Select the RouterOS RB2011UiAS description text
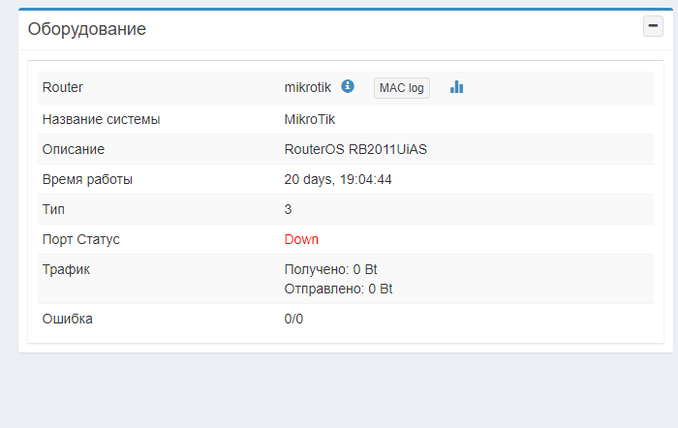The height and width of the screenshot is (428, 678). [x=355, y=150]
